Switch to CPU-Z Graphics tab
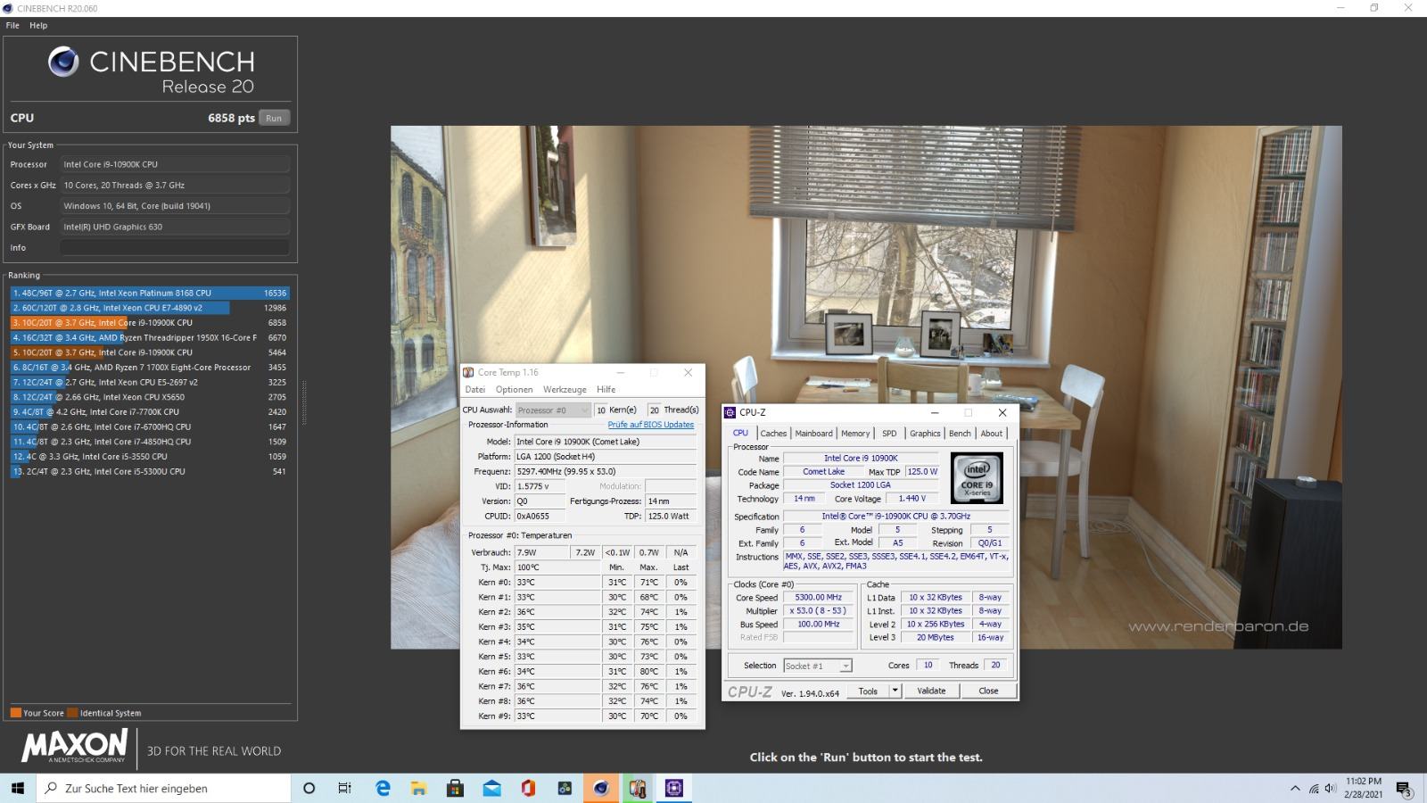The height and width of the screenshot is (803, 1427). point(925,434)
